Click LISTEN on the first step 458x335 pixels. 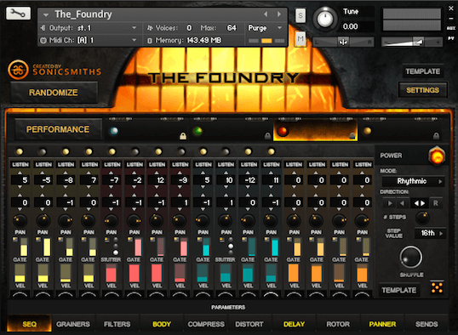(20, 165)
